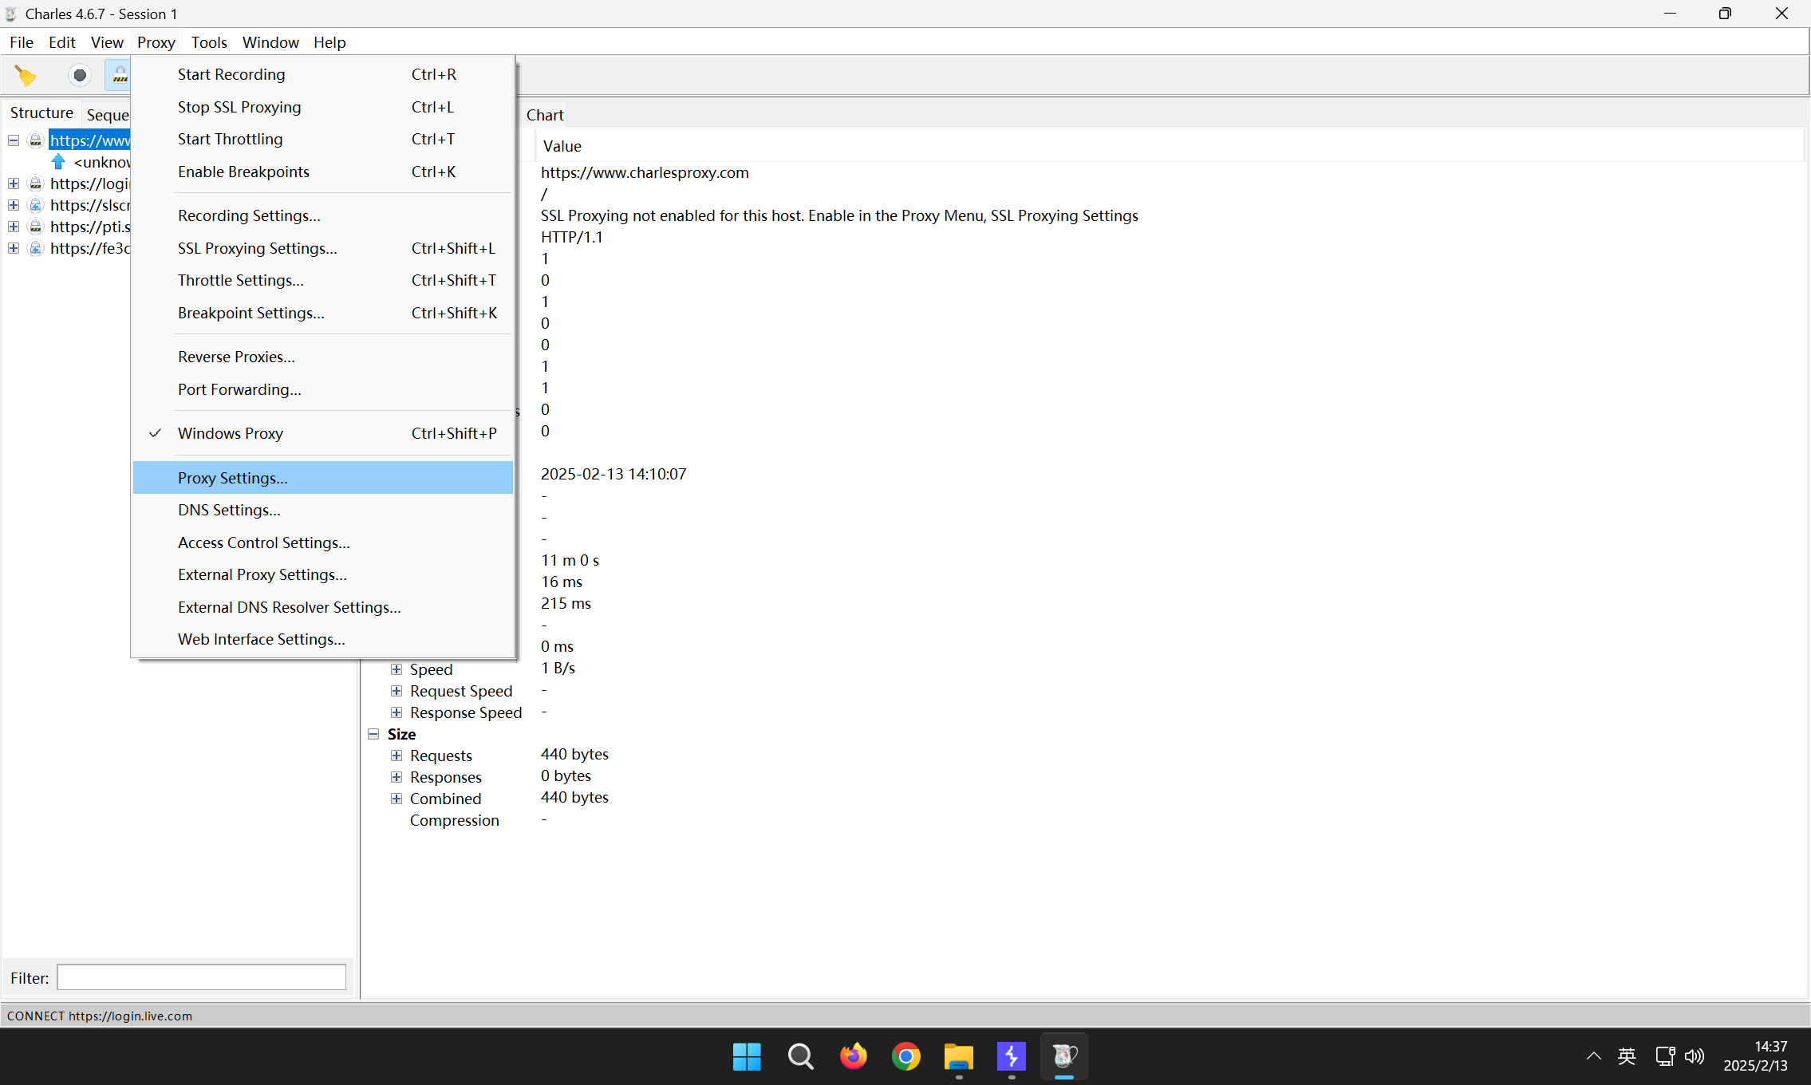Open Google Chrome from the taskbar

pos(905,1056)
